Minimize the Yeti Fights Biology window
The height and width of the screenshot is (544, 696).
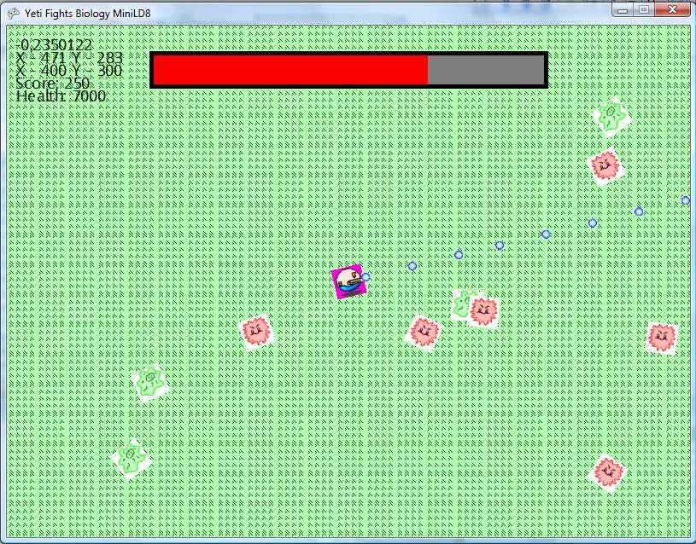[x=623, y=9]
